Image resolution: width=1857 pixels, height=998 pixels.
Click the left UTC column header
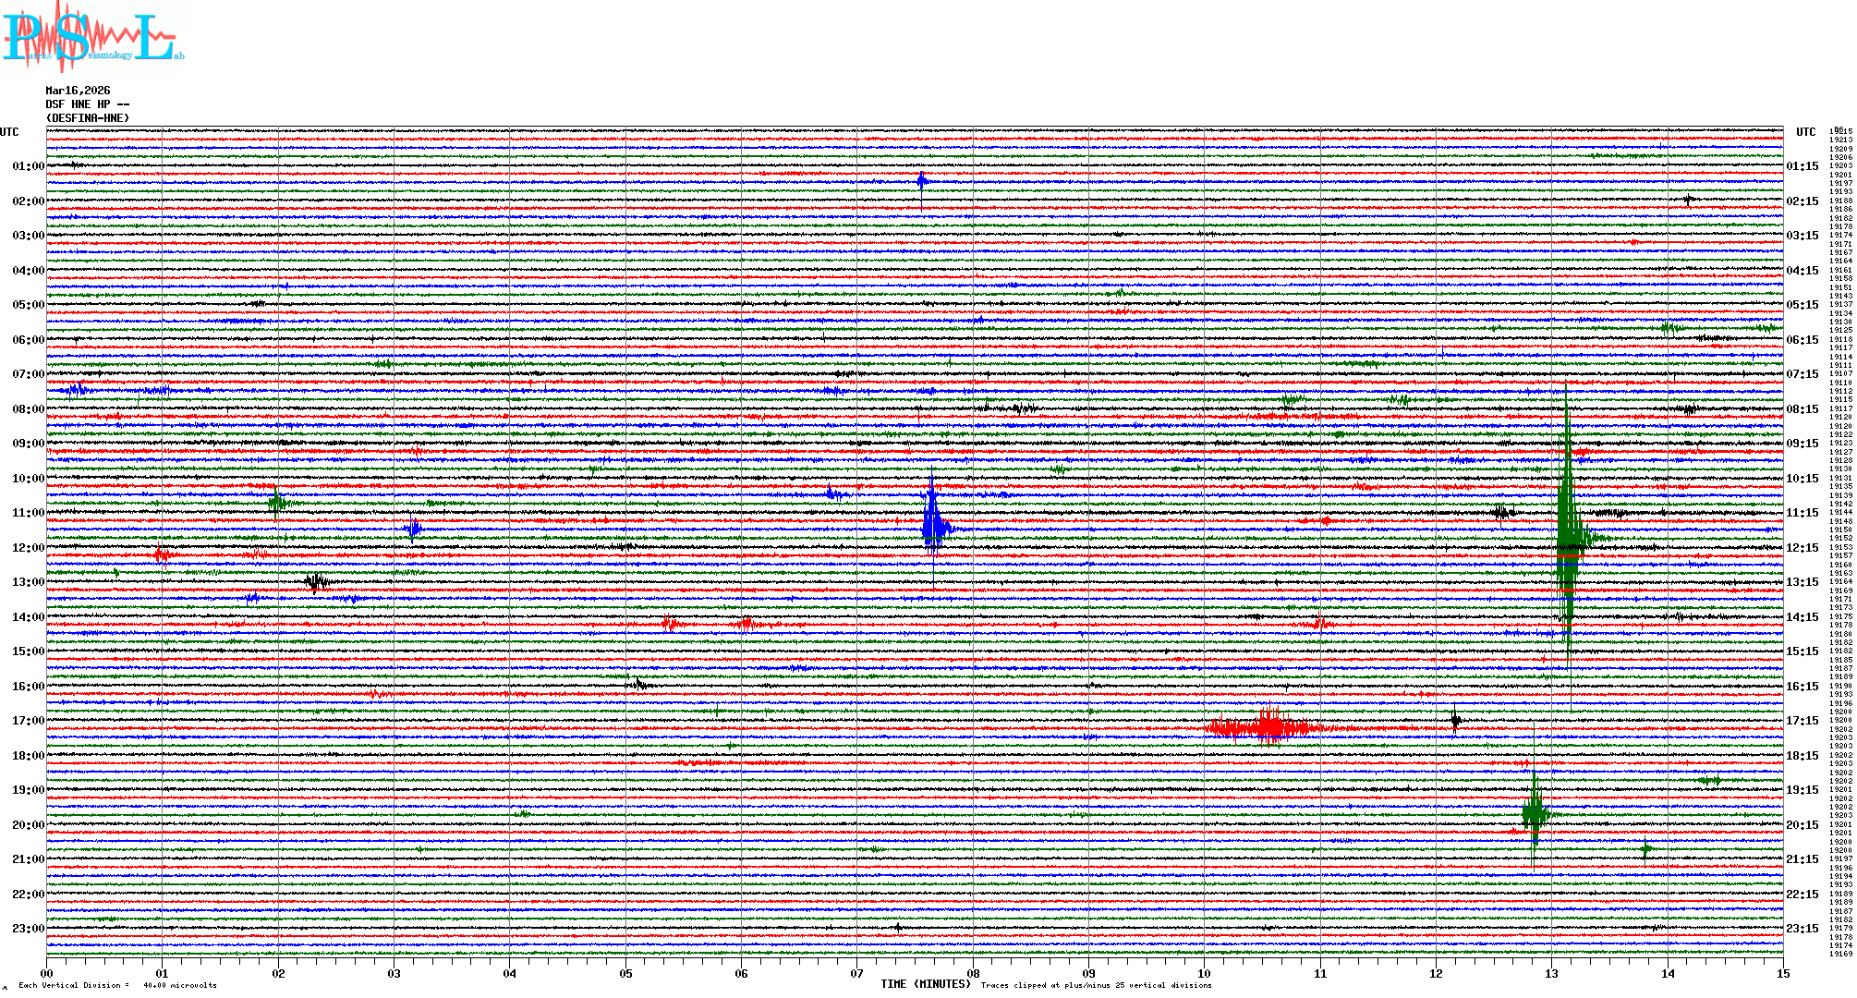(x=9, y=132)
